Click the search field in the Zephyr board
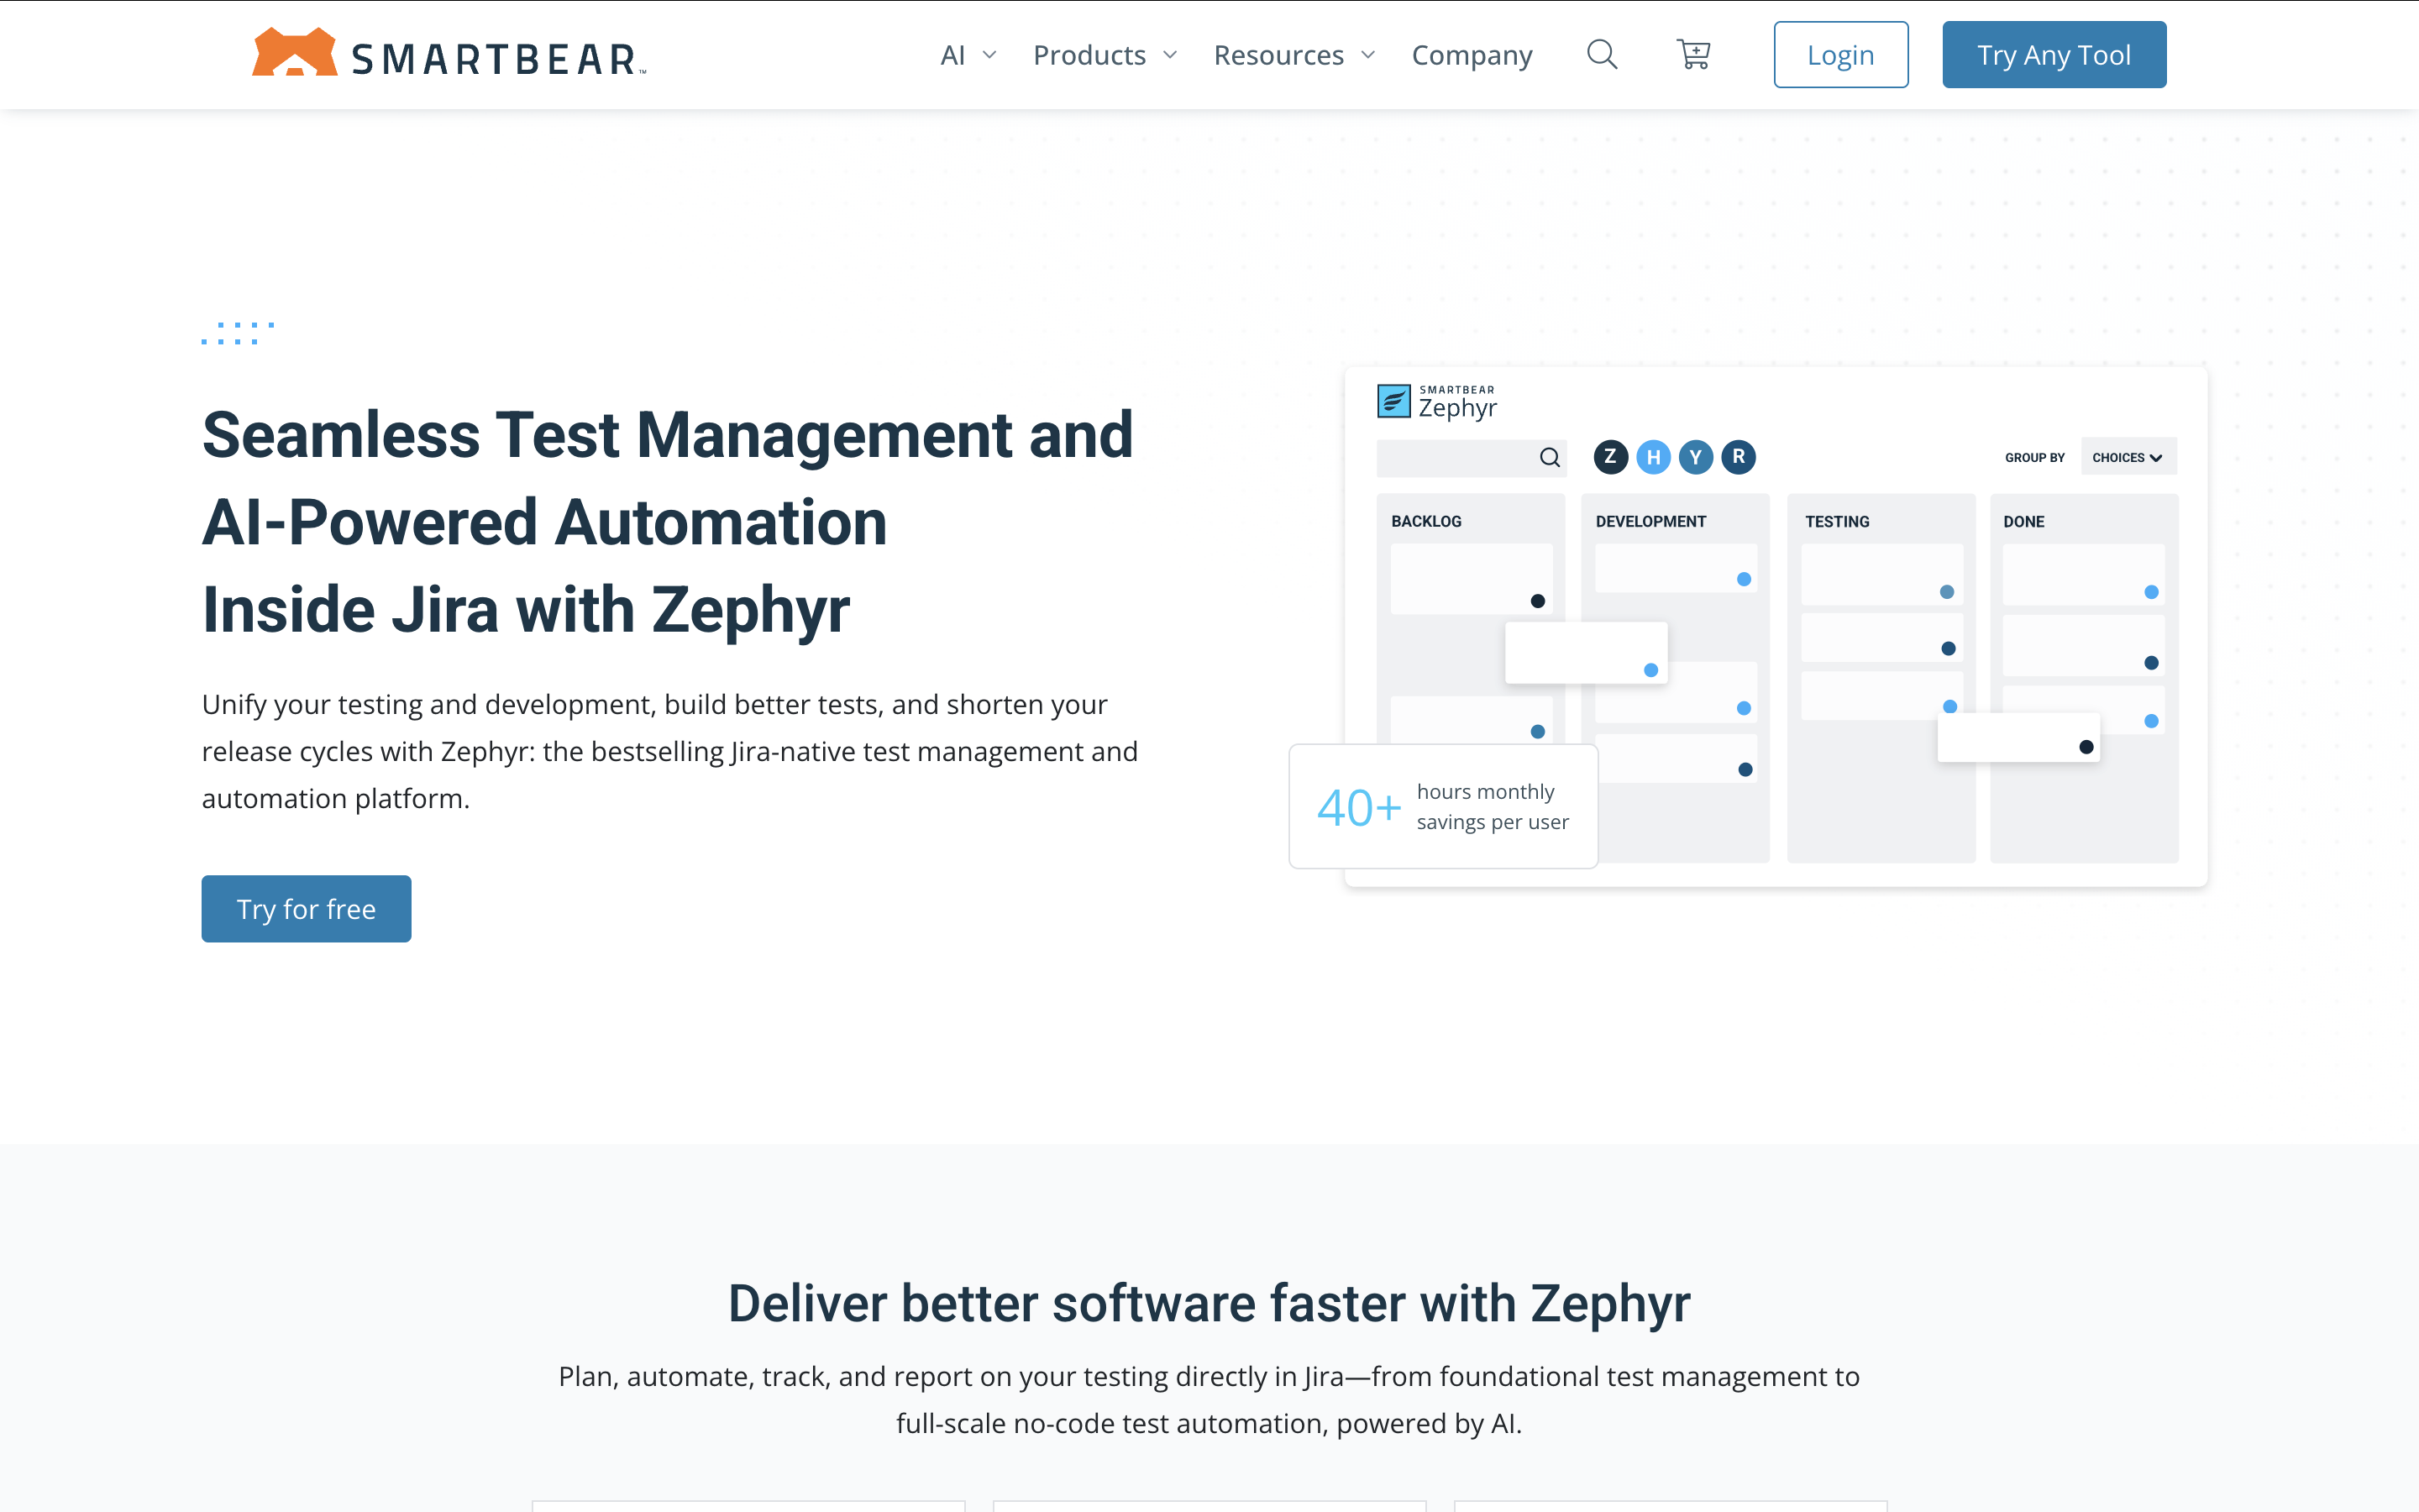2419x1512 pixels. tap(1456, 457)
